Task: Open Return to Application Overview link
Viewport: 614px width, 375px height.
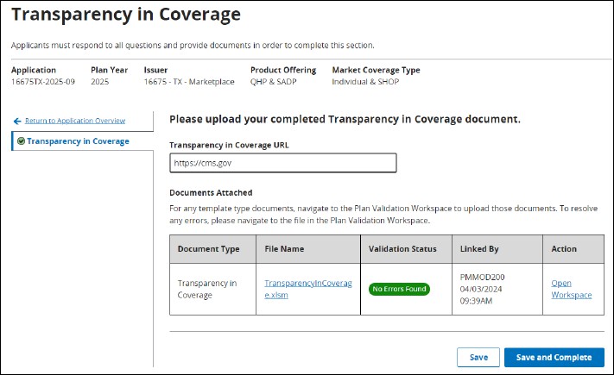Action: [x=75, y=121]
